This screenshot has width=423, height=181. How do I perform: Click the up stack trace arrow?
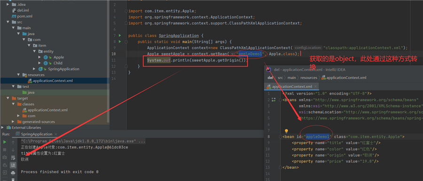[13, 142]
